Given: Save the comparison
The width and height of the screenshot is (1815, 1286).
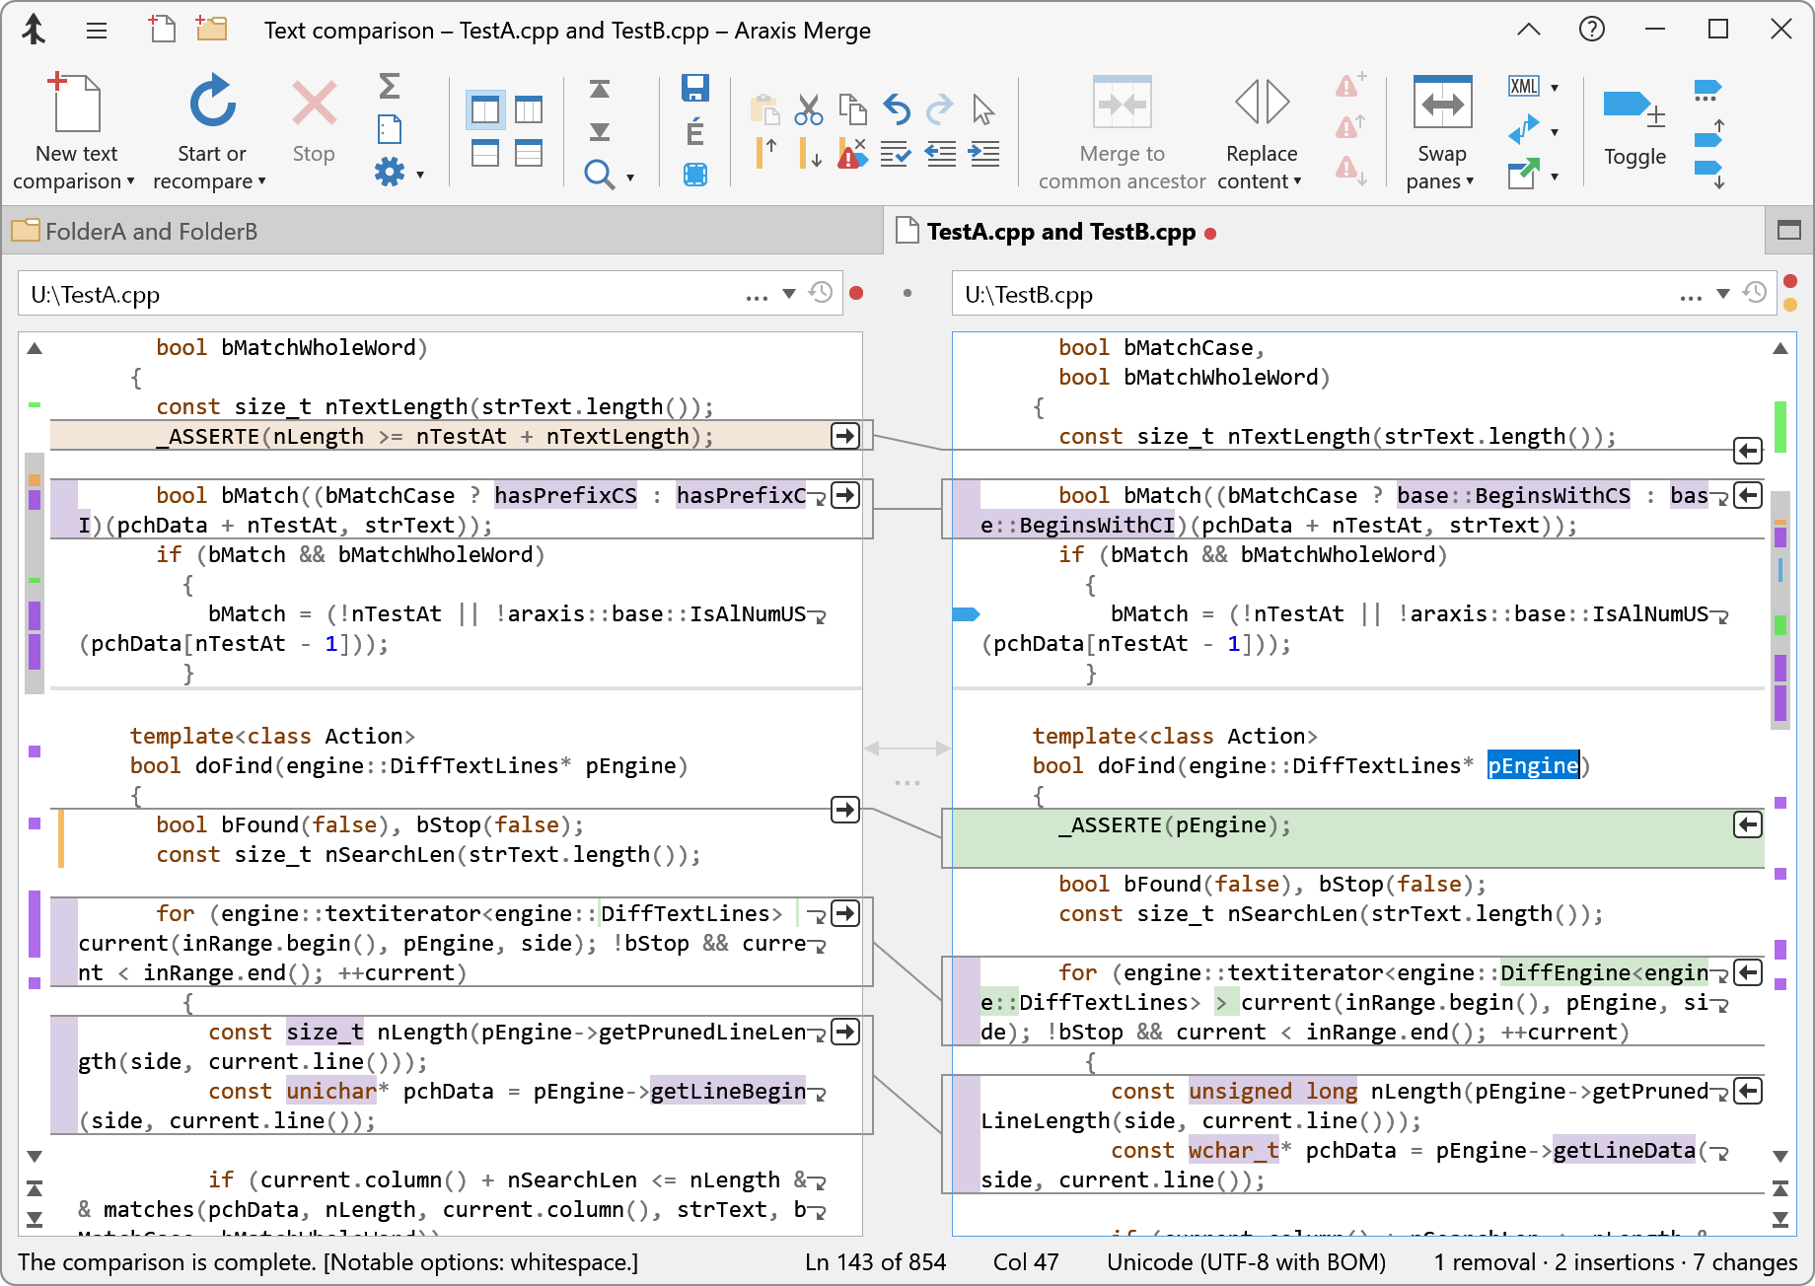Looking at the screenshot, I should [694, 89].
